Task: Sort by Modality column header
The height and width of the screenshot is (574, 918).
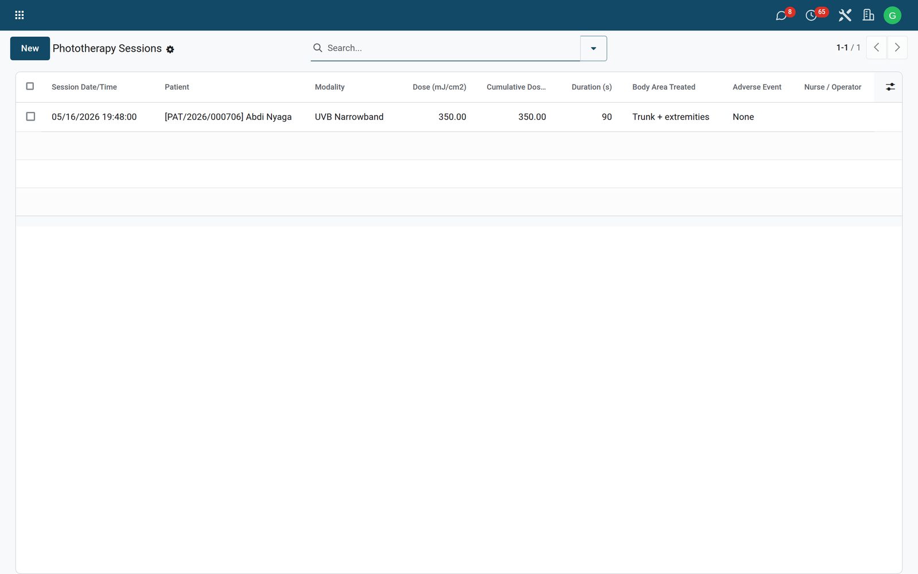Action: coord(329,87)
